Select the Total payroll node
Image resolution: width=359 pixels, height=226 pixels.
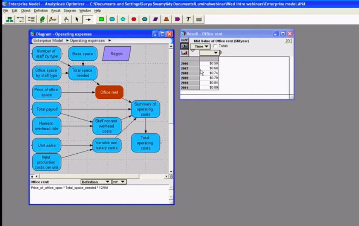pyautogui.click(x=47, y=109)
